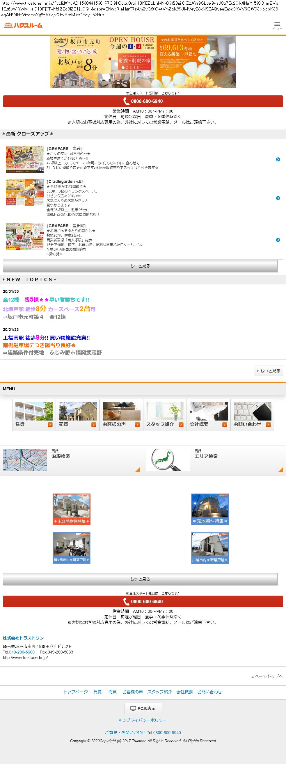Viewport: 286px width, 764px height.
Task: Call the top 0800-600-6940 phone button
Action: click(143, 101)
